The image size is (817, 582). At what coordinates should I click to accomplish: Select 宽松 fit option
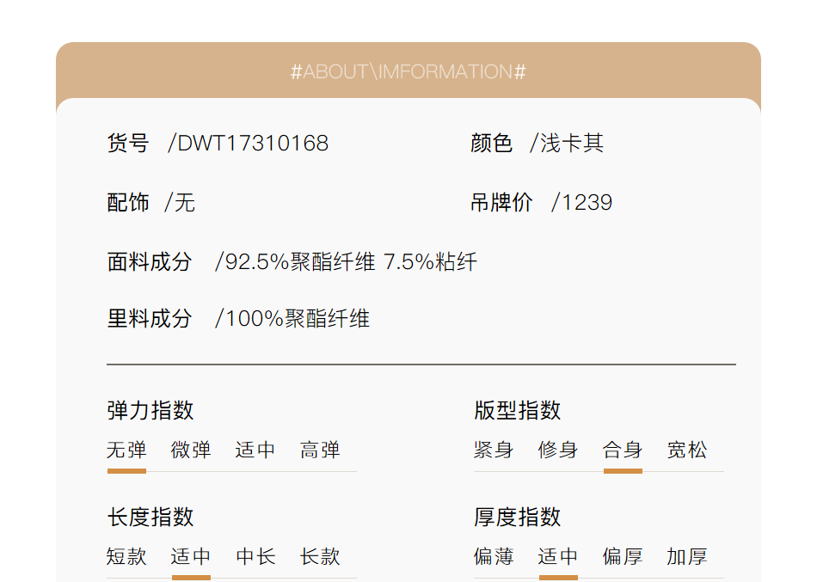tap(687, 450)
